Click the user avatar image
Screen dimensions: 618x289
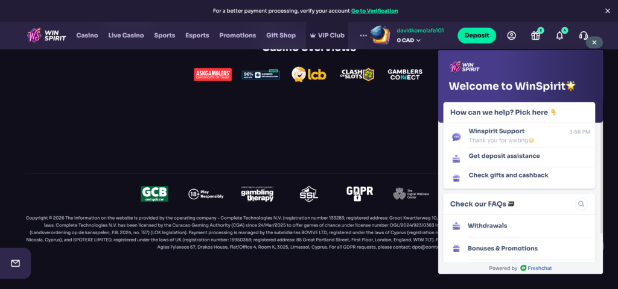[x=380, y=35]
